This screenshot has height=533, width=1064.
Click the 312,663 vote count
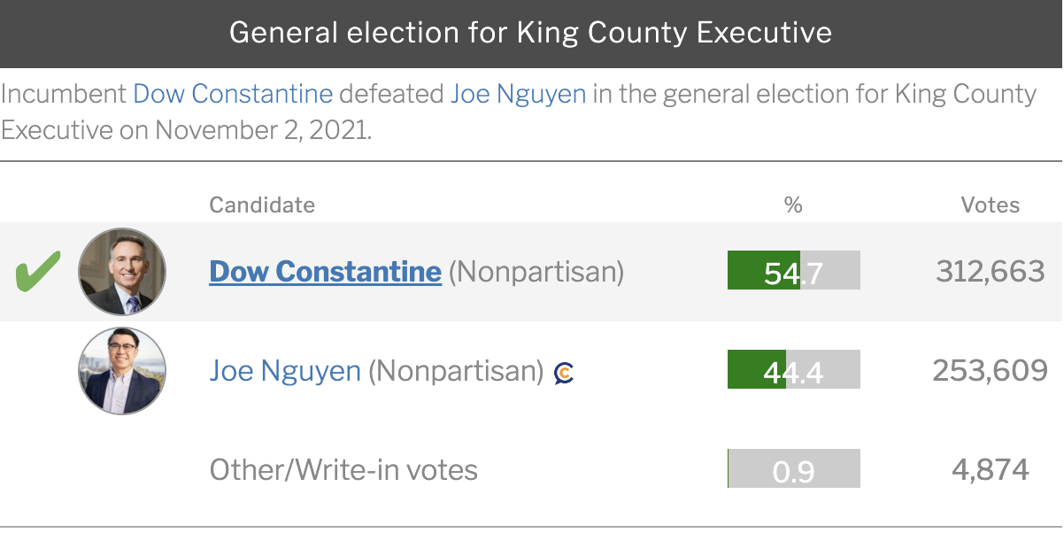click(x=990, y=271)
